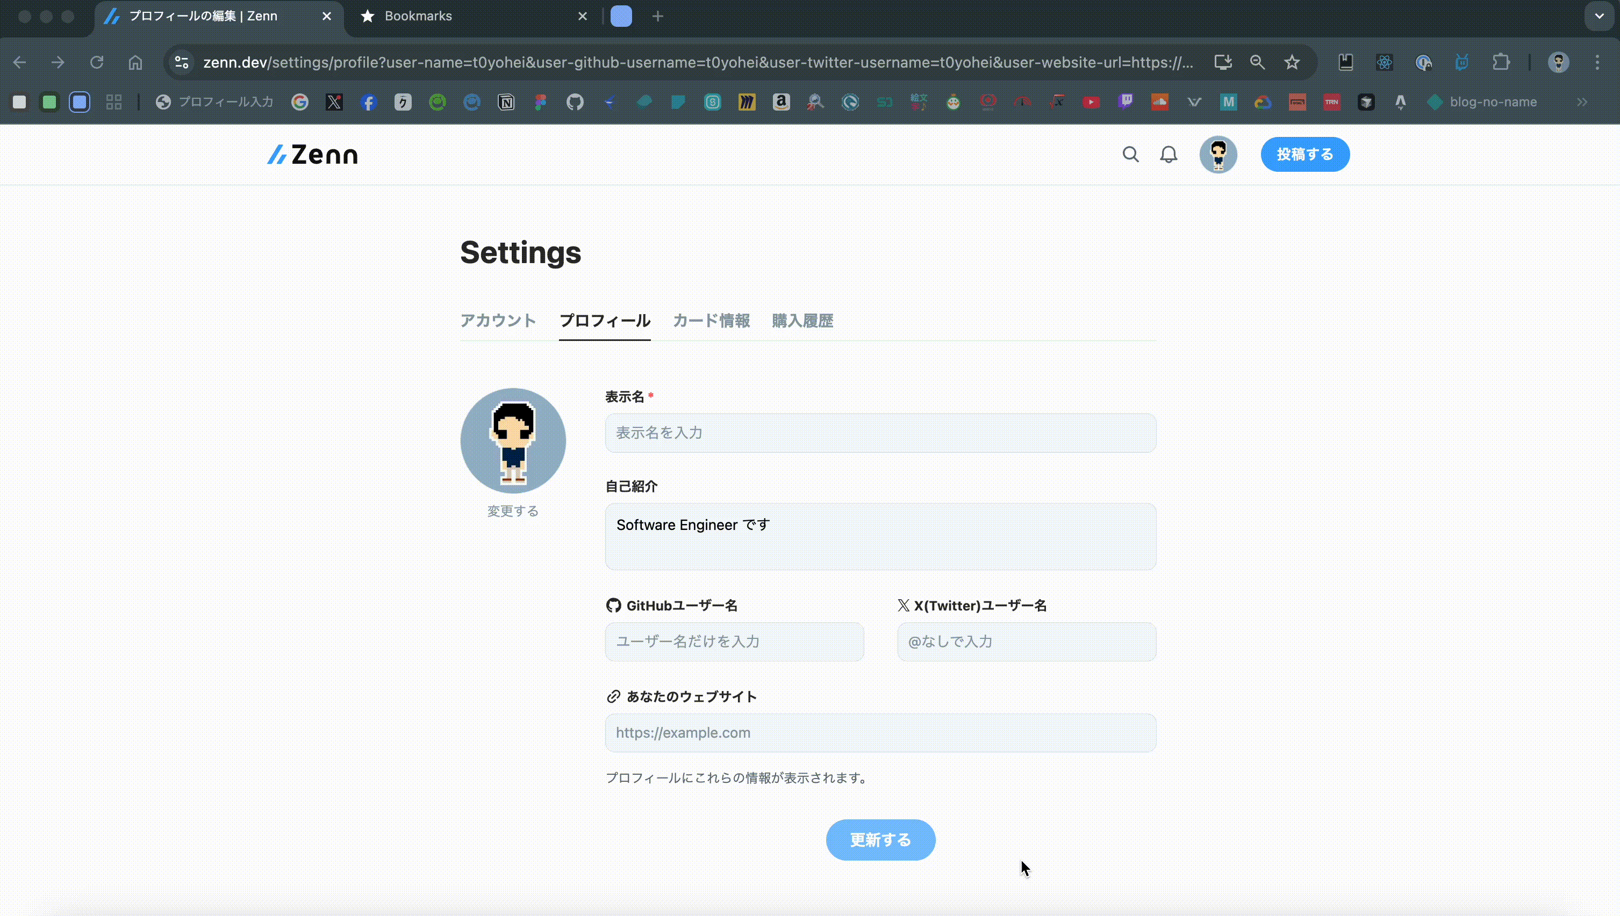Click the blue tab group chip
1620x916 pixels.
pos(621,16)
